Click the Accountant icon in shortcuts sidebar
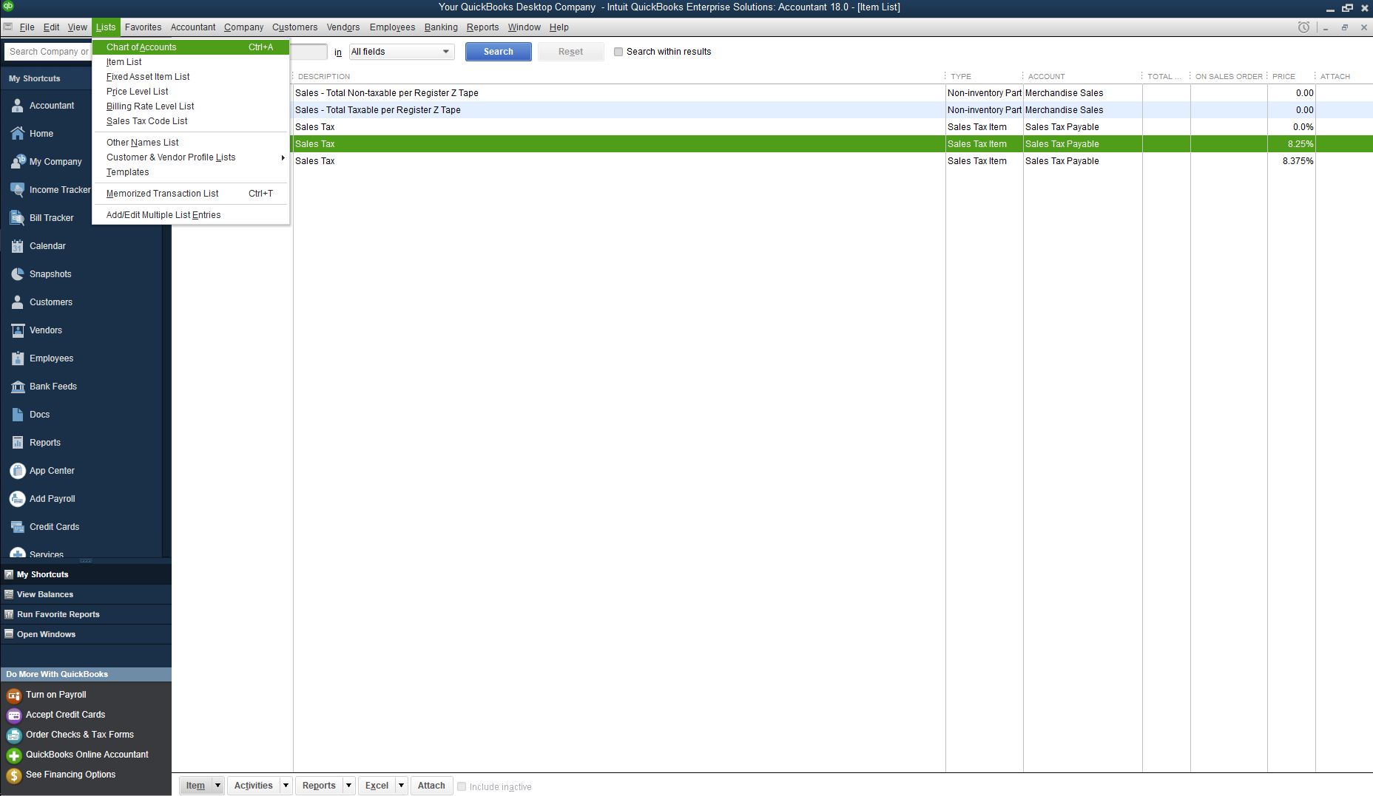Viewport: 1373px width, 796px height. [x=17, y=106]
